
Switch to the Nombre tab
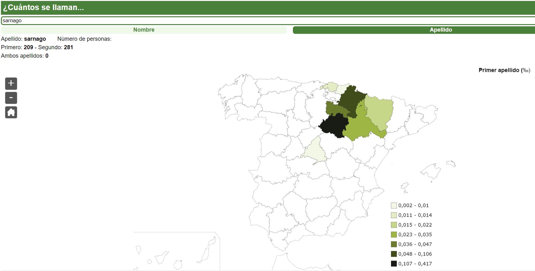click(x=144, y=30)
